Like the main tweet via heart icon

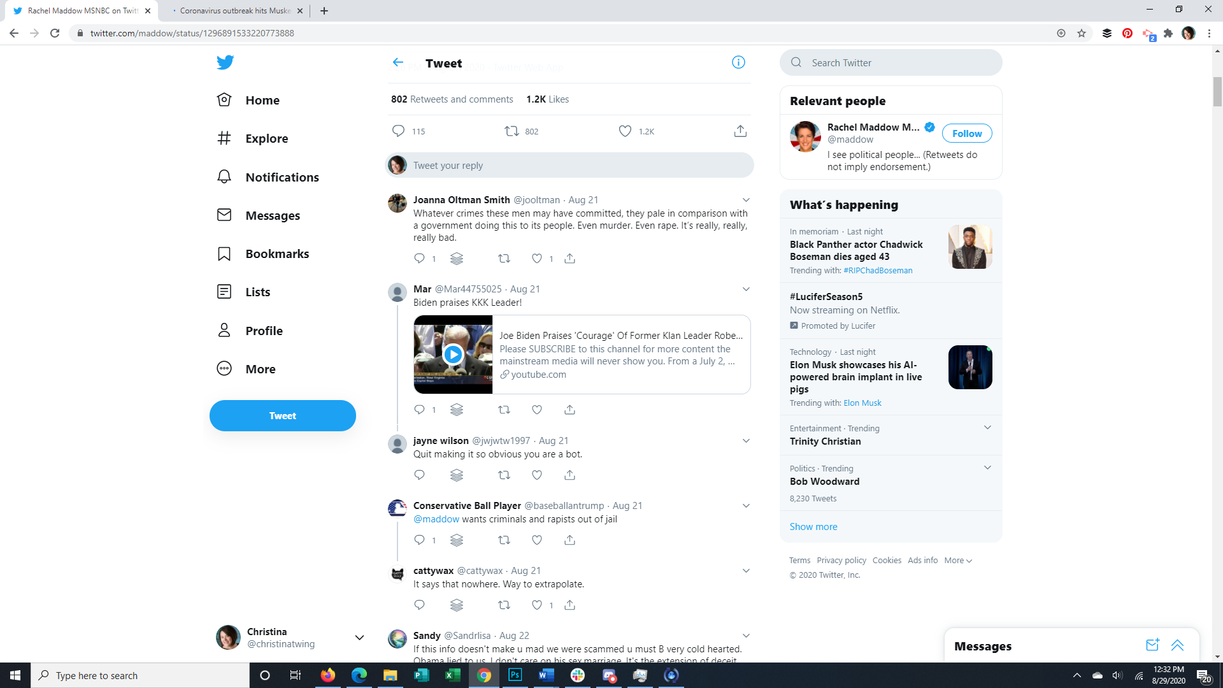tap(625, 131)
